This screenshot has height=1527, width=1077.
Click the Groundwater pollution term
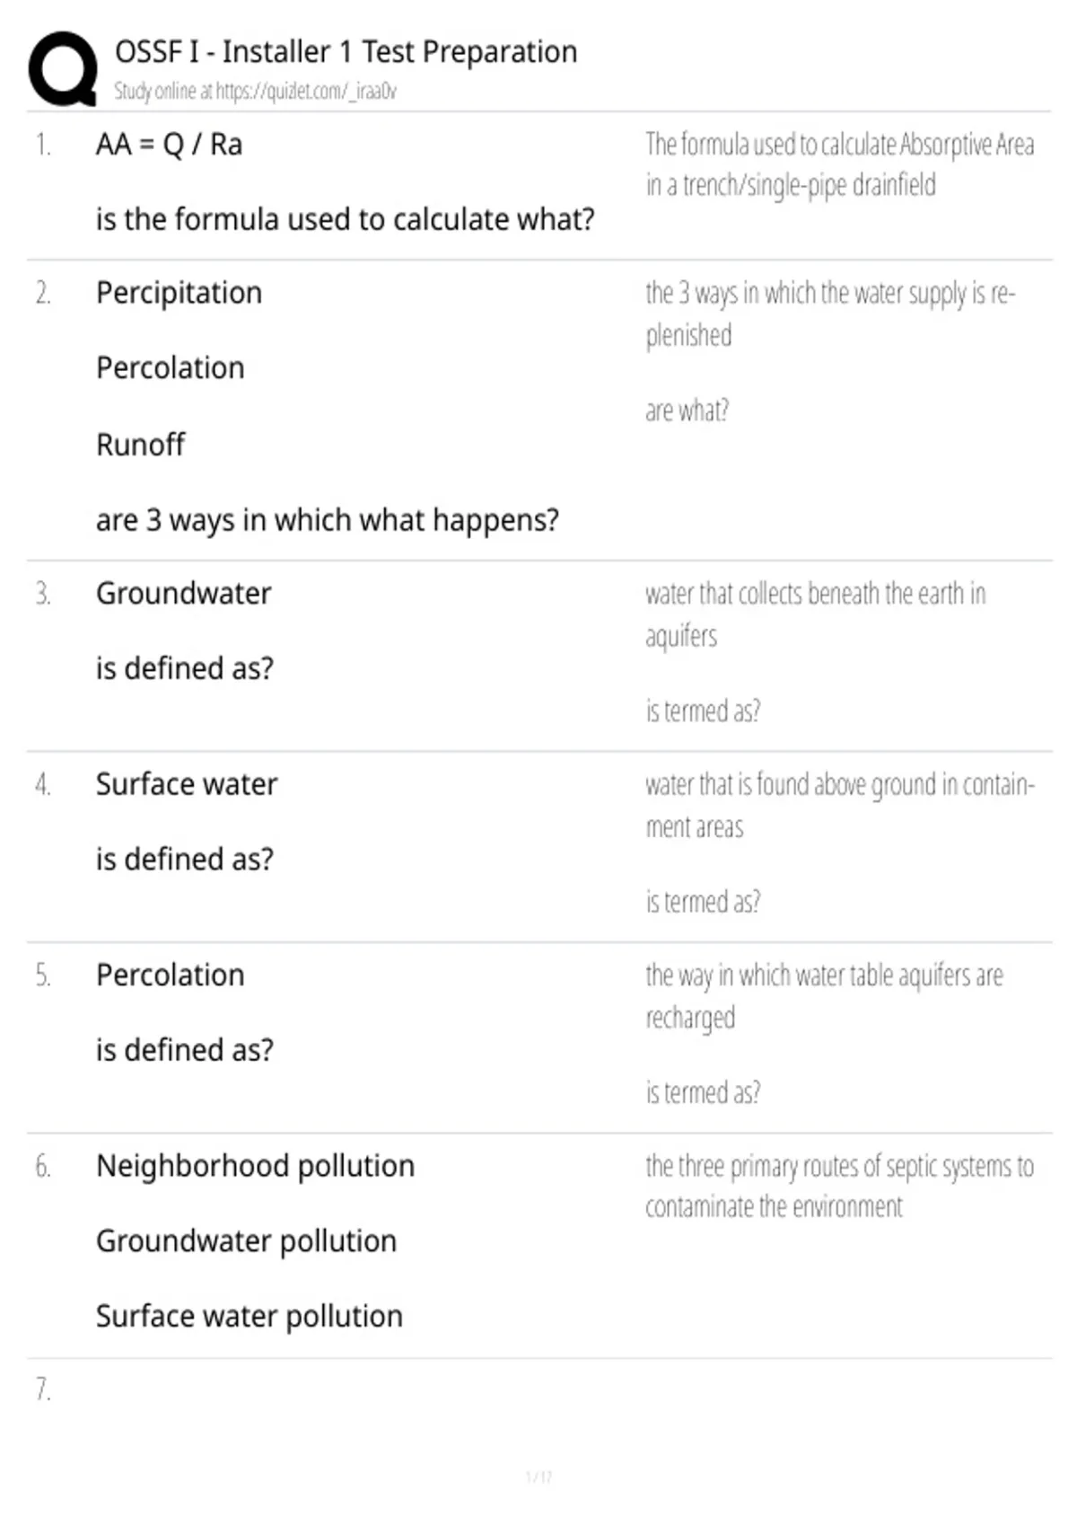[246, 1241]
